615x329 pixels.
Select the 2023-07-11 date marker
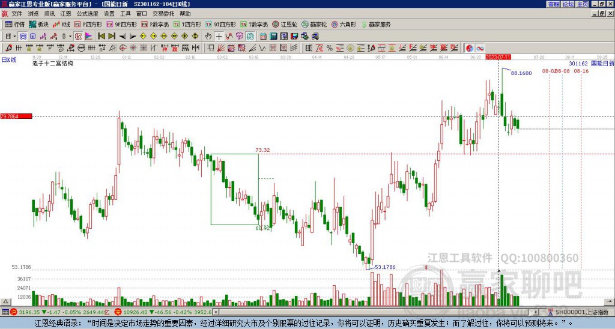coord(498,57)
